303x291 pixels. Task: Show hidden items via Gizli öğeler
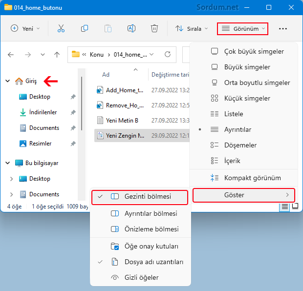point(140,277)
